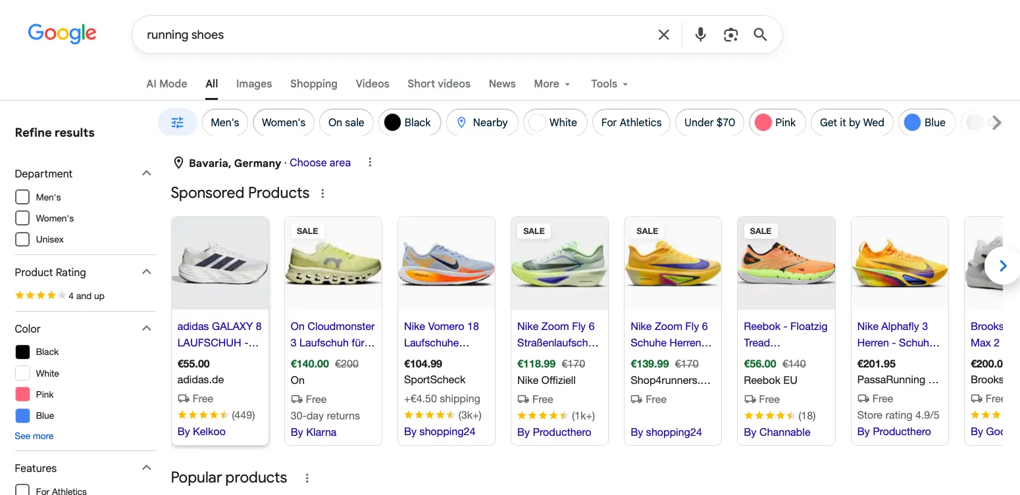Viewport: 1020px width, 495px height.
Task: Select the Pink color swatch in the sidebar
Action: tap(22, 394)
